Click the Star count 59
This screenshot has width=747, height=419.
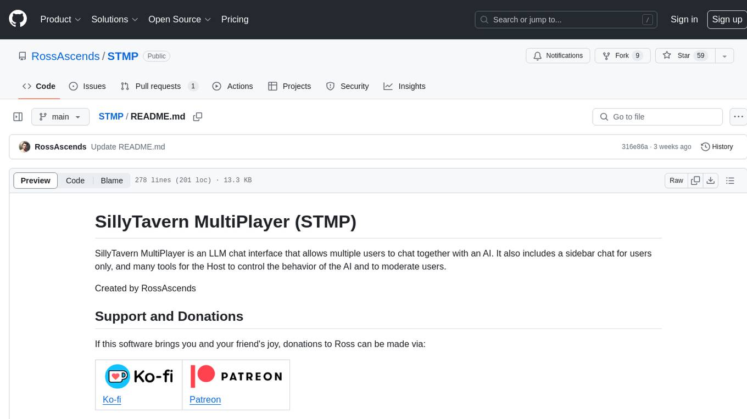tap(700, 56)
